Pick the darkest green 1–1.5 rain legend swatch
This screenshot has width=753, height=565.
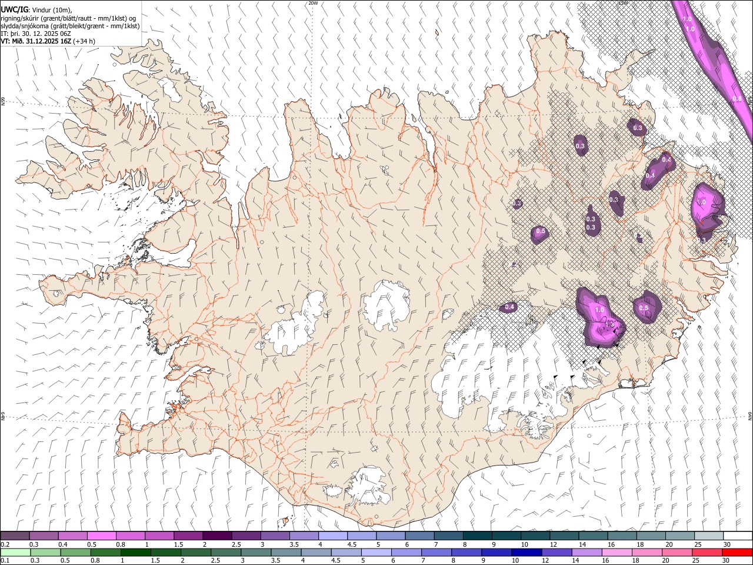(136, 553)
